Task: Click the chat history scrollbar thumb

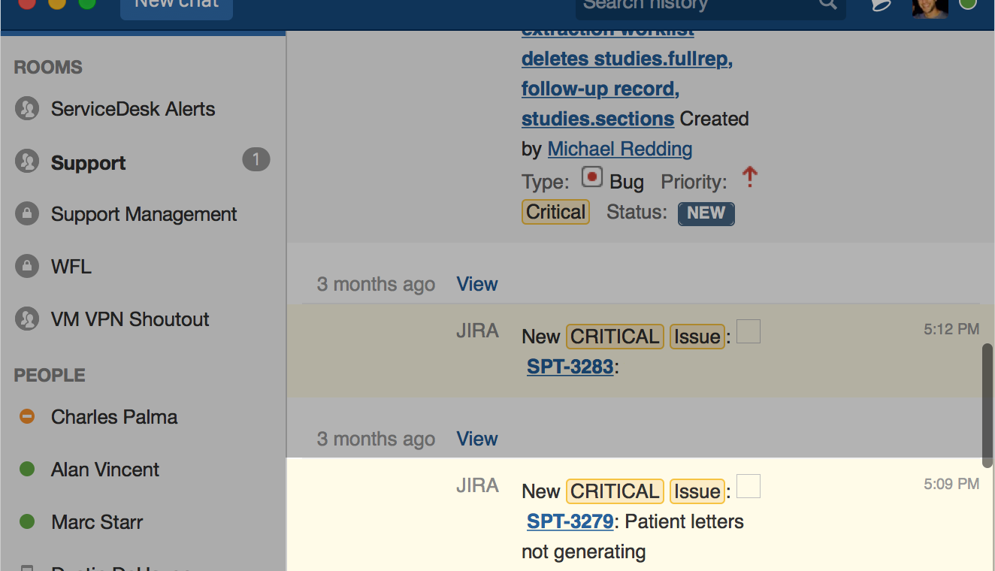Action: (x=987, y=406)
